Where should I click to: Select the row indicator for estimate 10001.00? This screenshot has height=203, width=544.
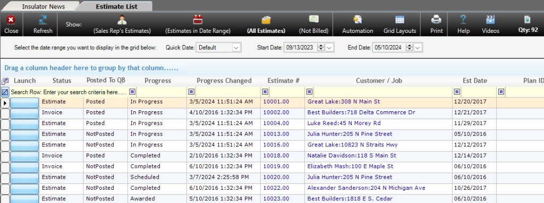[5, 102]
